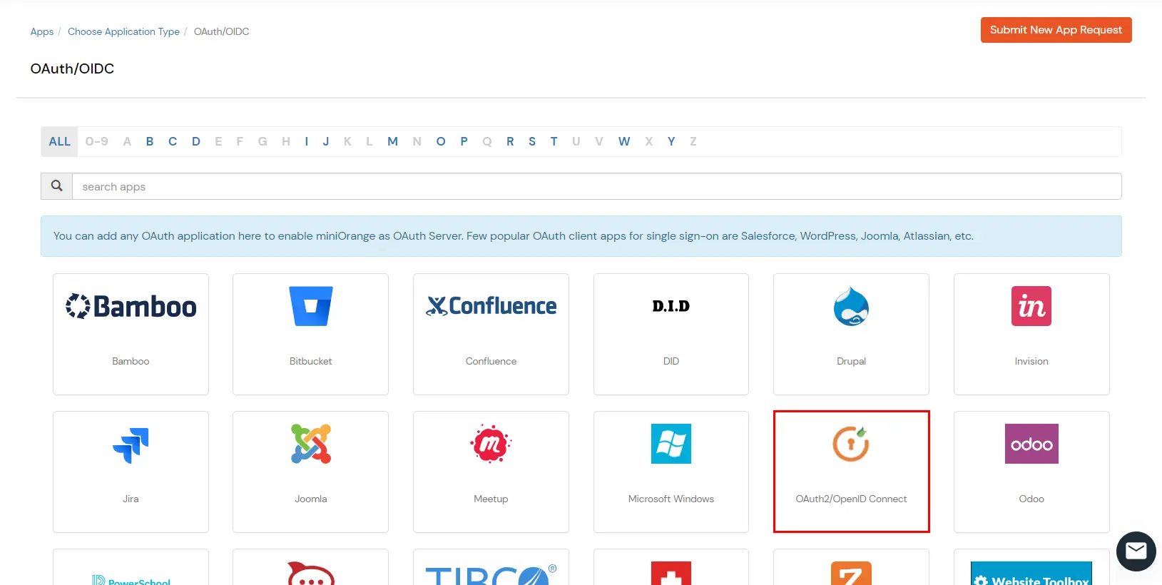Viewport: 1162px width, 585px height.
Task: Choose the Microsoft Windows flag icon
Action: (x=671, y=444)
